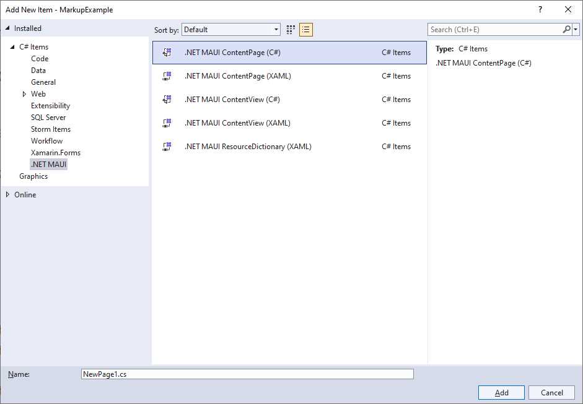
Task: Click the .NET MAUI ContentView (XAML) template icon
Action: click(167, 122)
